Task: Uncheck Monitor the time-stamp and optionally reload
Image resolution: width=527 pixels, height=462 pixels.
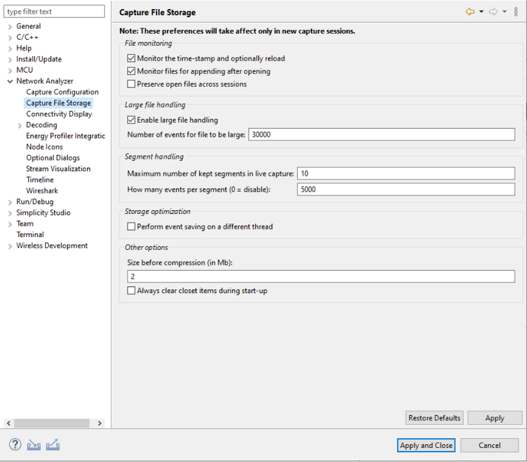Action: [131, 58]
